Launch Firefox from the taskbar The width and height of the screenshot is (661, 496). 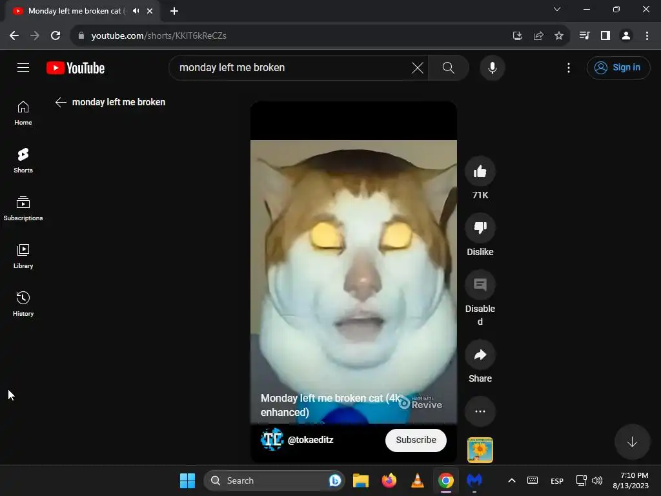pyautogui.click(x=389, y=480)
